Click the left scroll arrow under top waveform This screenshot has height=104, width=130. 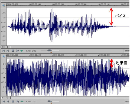[x=9, y=47]
